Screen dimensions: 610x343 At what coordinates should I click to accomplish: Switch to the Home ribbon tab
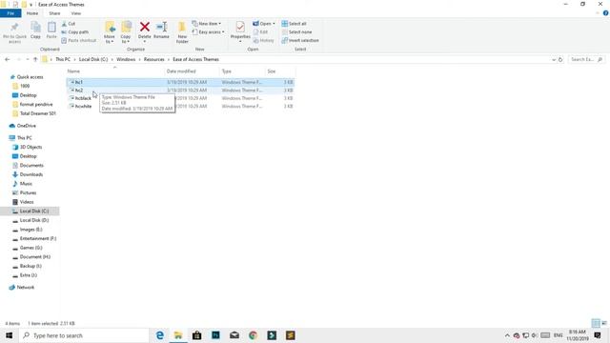(x=32, y=13)
